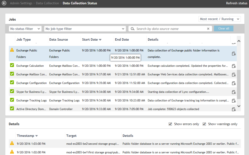
Task: Clear the search field with X icon
Action: [x=208, y=29]
